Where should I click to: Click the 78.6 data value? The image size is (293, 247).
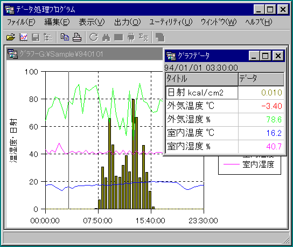click(274, 120)
